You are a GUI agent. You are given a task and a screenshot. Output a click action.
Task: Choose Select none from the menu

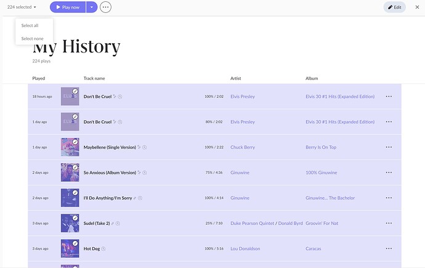pyautogui.click(x=32, y=38)
